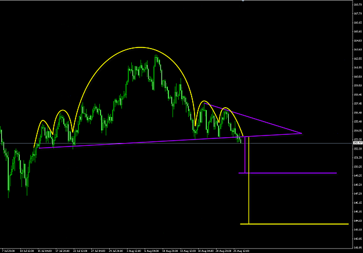Select the short purple vertical measurement line
363x253 pixels.
pyautogui.click(x=245, y=155)
